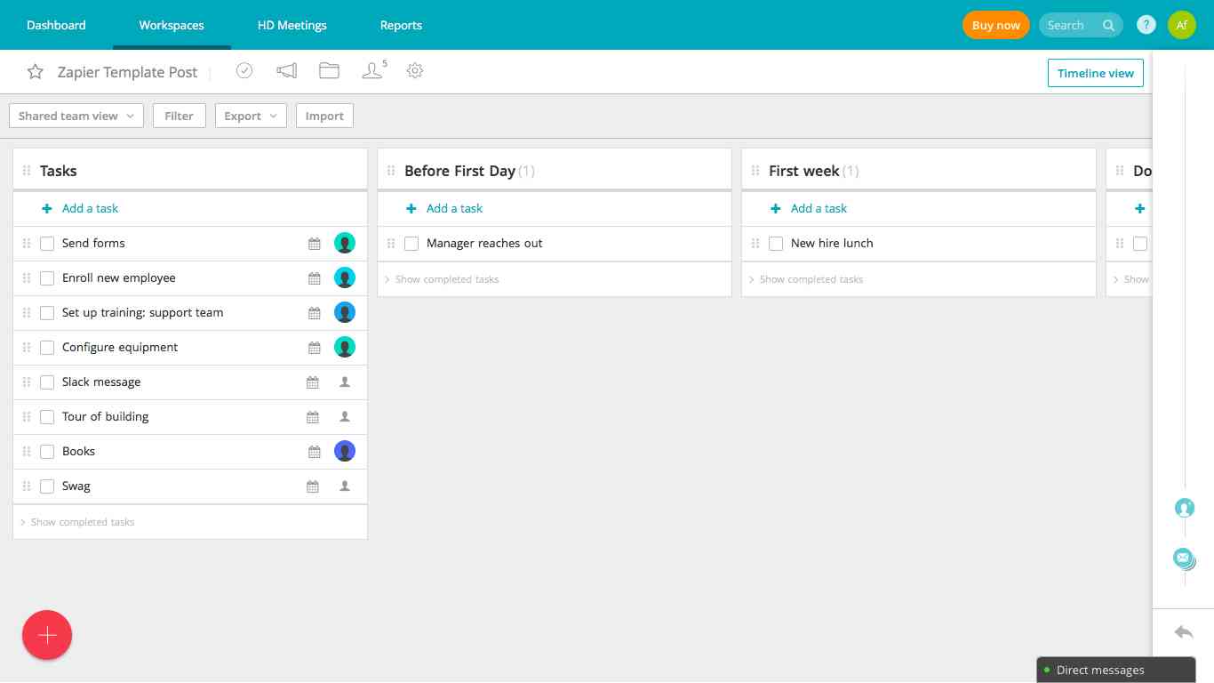Tick the New hire lunch checkbox
The image size is (1214, 683).
(776, 243)
